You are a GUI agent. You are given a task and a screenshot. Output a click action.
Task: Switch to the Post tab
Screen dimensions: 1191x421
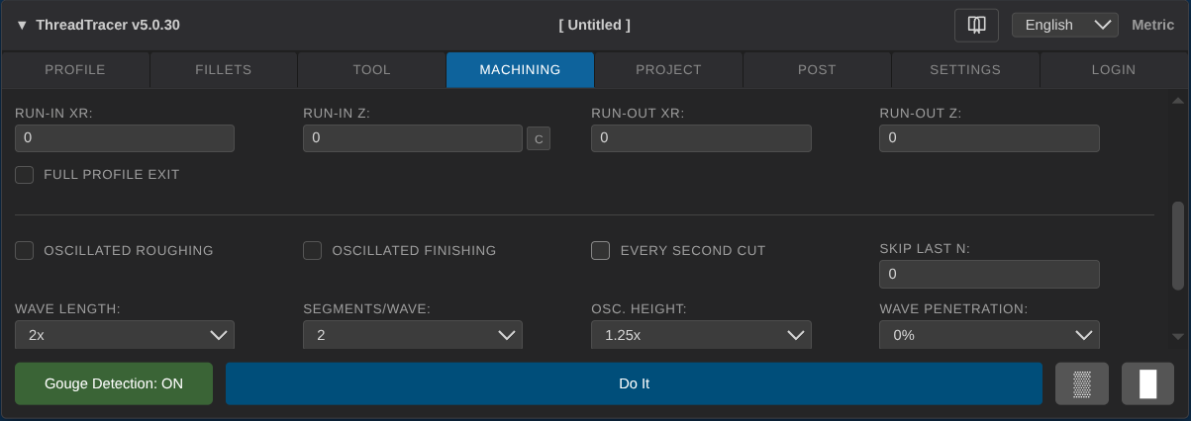coord(818,70)
